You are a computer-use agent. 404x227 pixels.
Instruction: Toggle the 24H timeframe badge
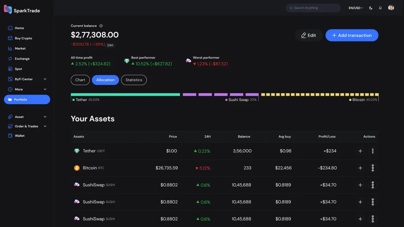(110, 45)
